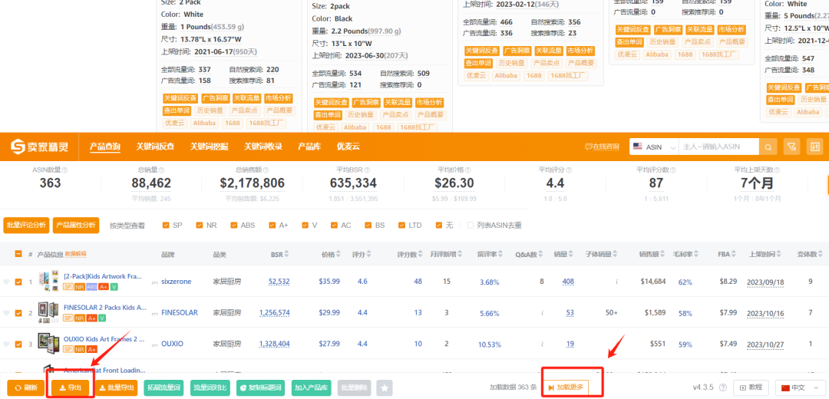Click the 刷新 refresh button

pyautogui.click(x=25, y=388)
